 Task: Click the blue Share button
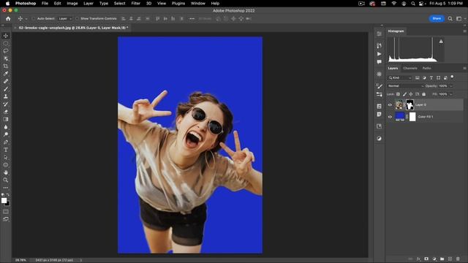[x=437, y=18]
